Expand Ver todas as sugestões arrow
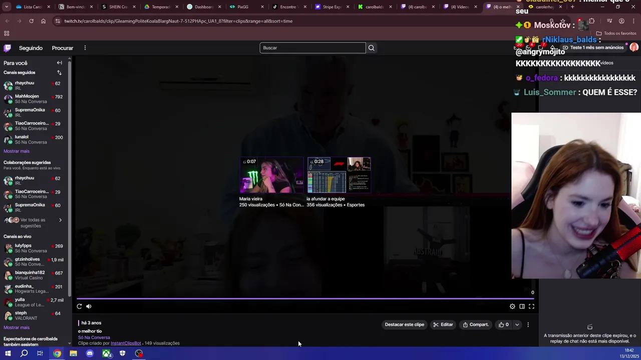Image resolution: width=641 pixels, height=360 pixels. coord(60,220)
